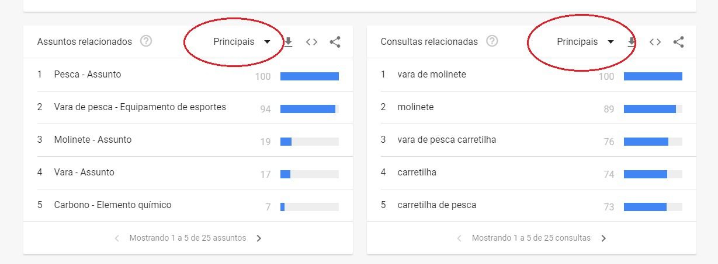This screenshot has height=264, width=718.
Task: Open embed code for Consultas relacionadas
Action: [655, 42]
